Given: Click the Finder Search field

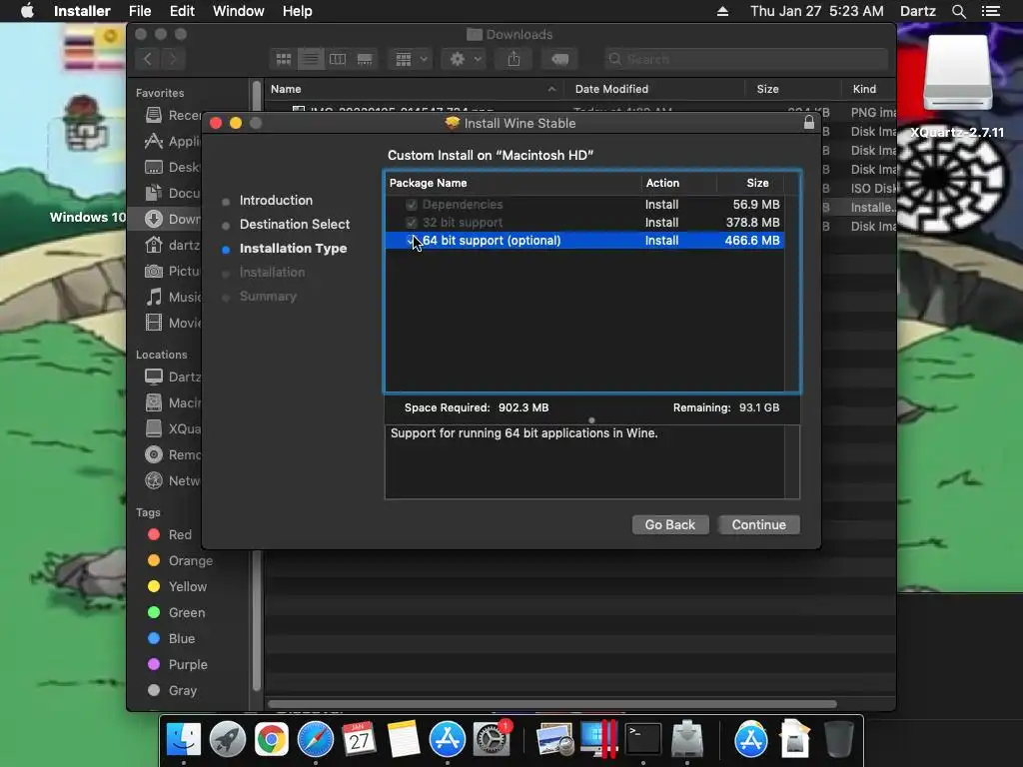Looking at the screenshot, I should click(745, 59).
